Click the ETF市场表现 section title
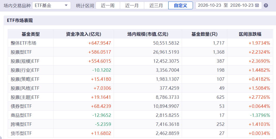276x139 pixels. coord(20,21)
